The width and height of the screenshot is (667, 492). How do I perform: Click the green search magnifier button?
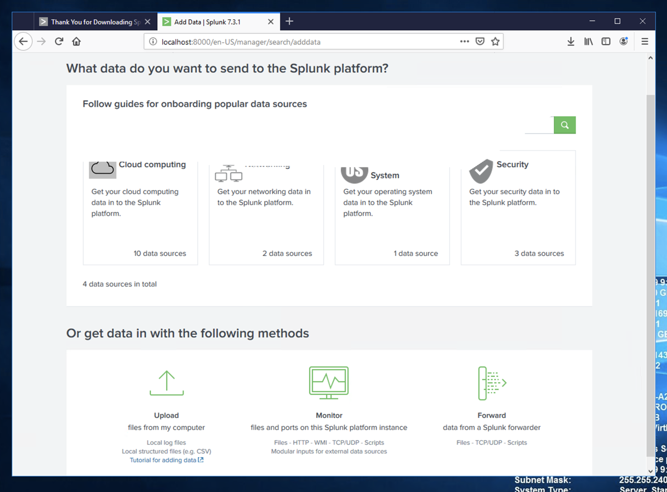(x=565, y=125)
